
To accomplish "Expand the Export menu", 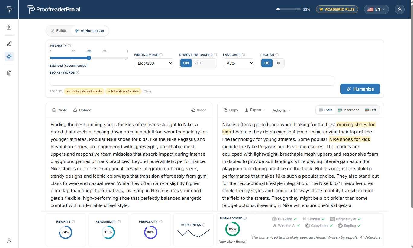I will [x=255, y=110].
